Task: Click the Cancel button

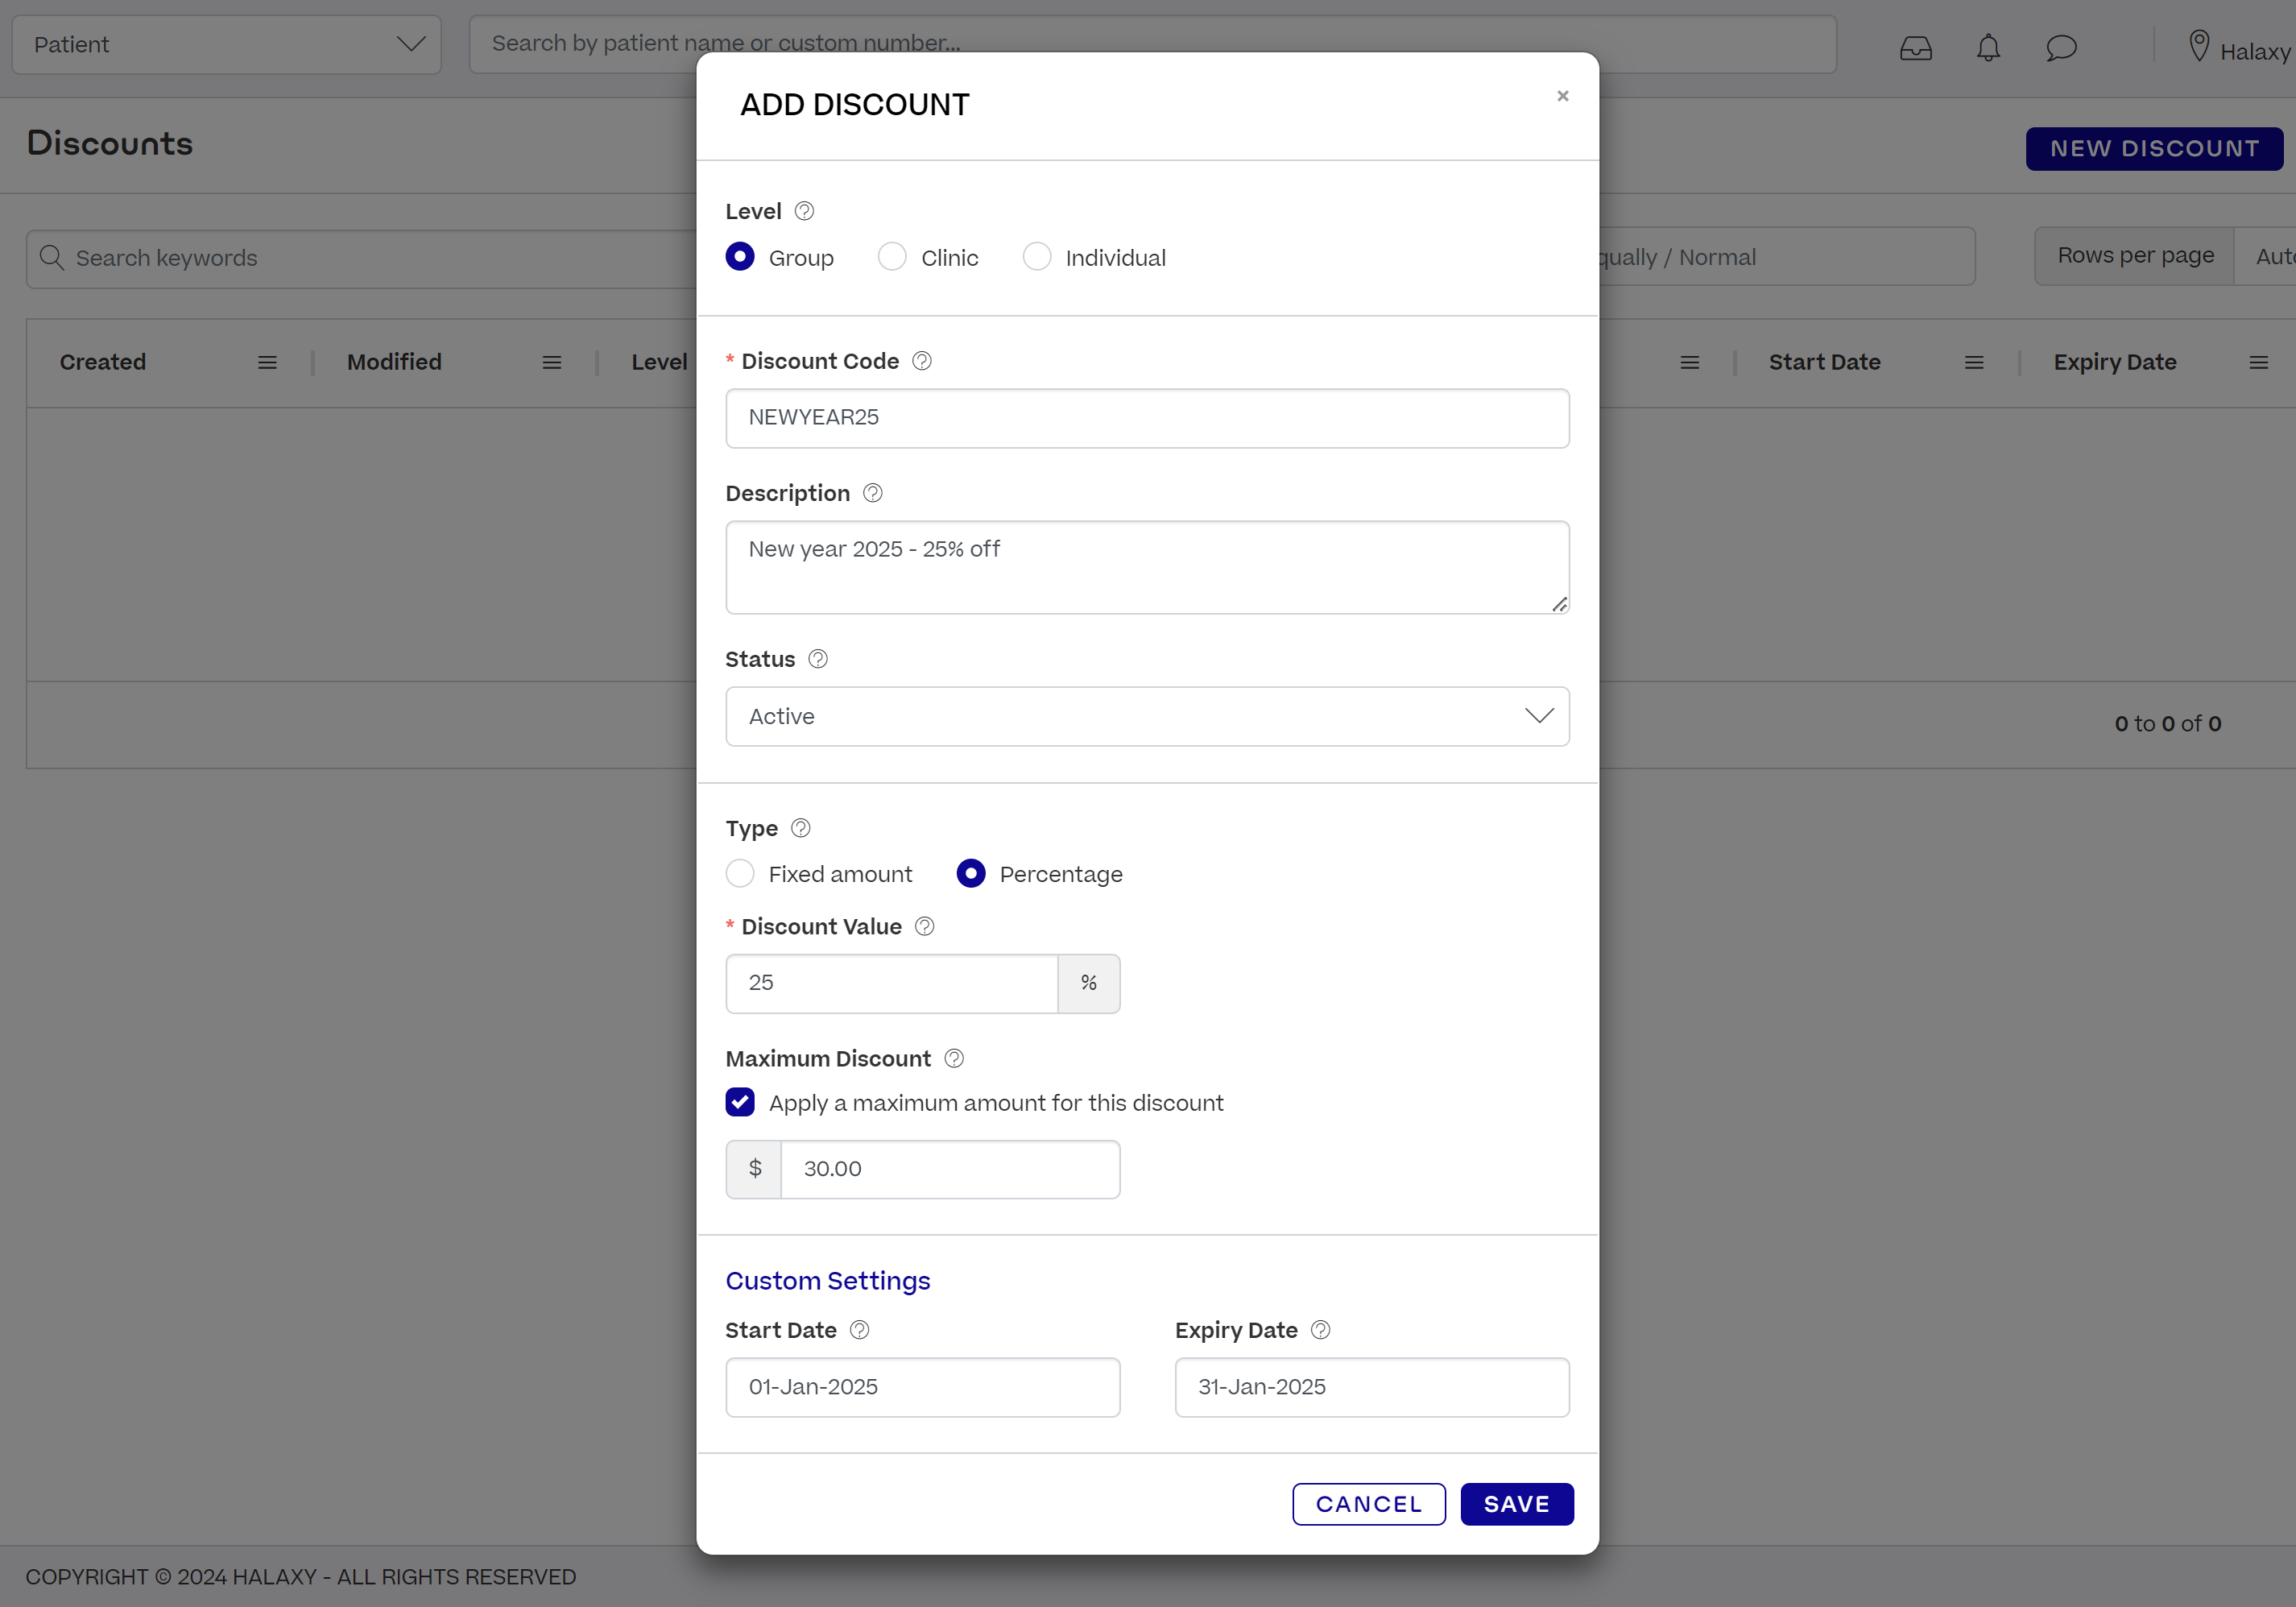Action: [1369, 1504]
